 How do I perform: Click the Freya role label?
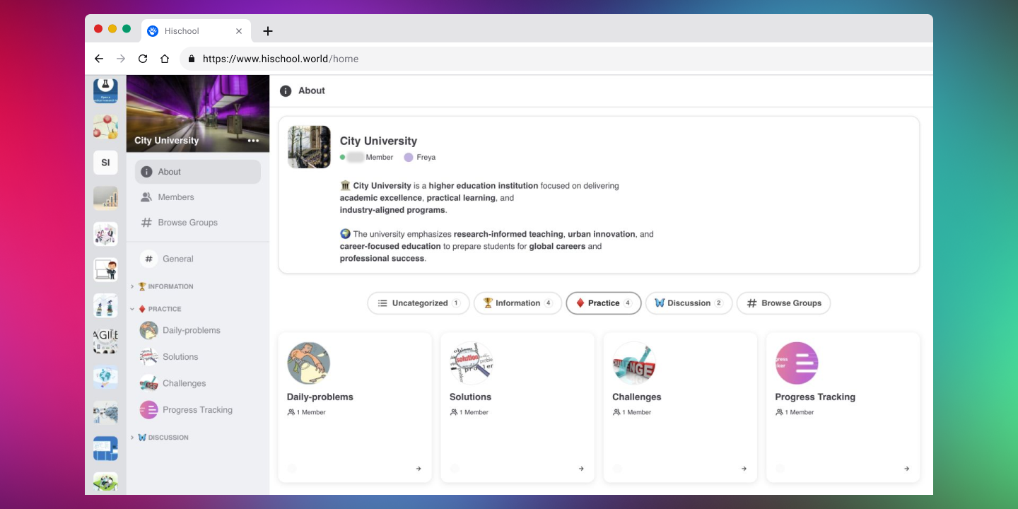click(x=420, y=158)
